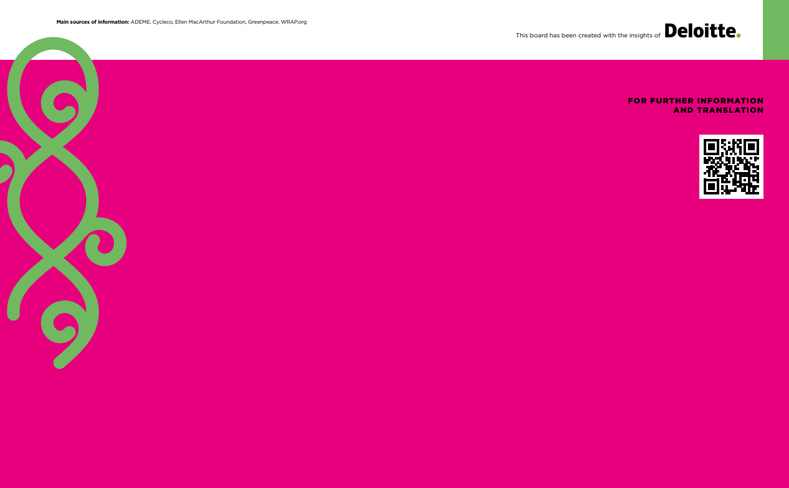Open the WRAP.org source reference
Viewport: 789px width, 488px height.
coord(294,22)
